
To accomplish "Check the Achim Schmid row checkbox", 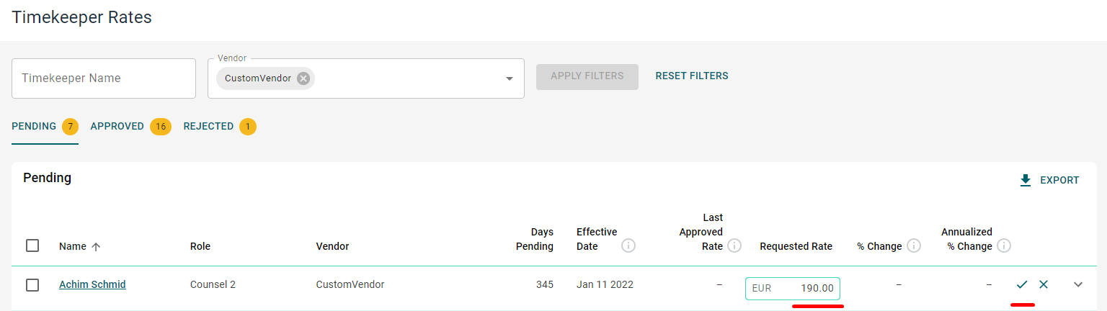I will 32,285.
